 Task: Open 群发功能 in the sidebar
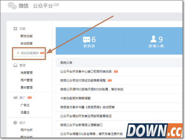point(27,36)
